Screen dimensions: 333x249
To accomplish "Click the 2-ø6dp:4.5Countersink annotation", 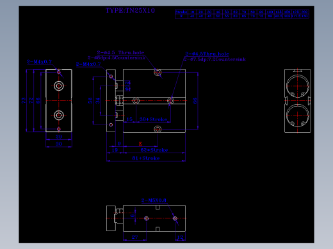I will pyautogui.click(x=117, y=58).
